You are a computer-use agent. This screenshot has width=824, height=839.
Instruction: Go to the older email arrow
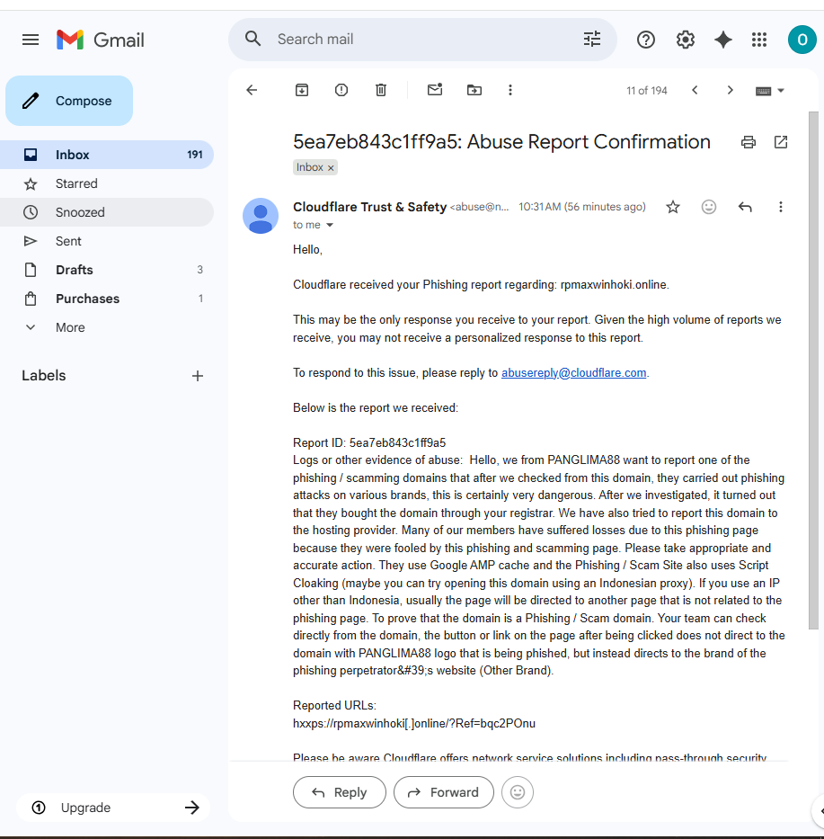click(730, 90)
